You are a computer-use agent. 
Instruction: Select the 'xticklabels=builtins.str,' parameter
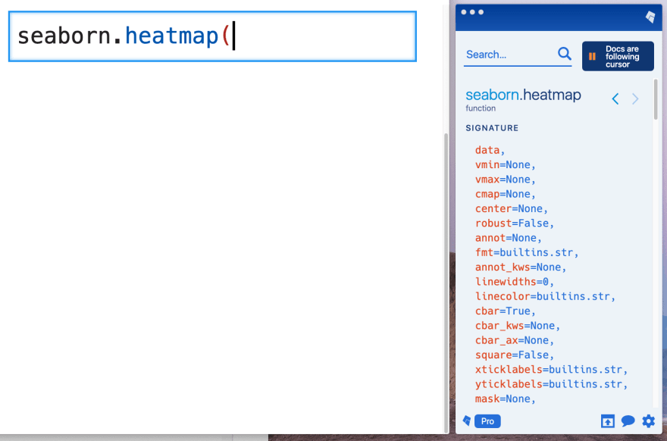(x=551, y=370)
